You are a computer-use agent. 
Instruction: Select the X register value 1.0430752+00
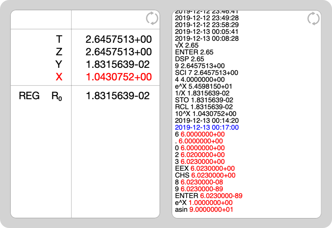coord(118,77)
